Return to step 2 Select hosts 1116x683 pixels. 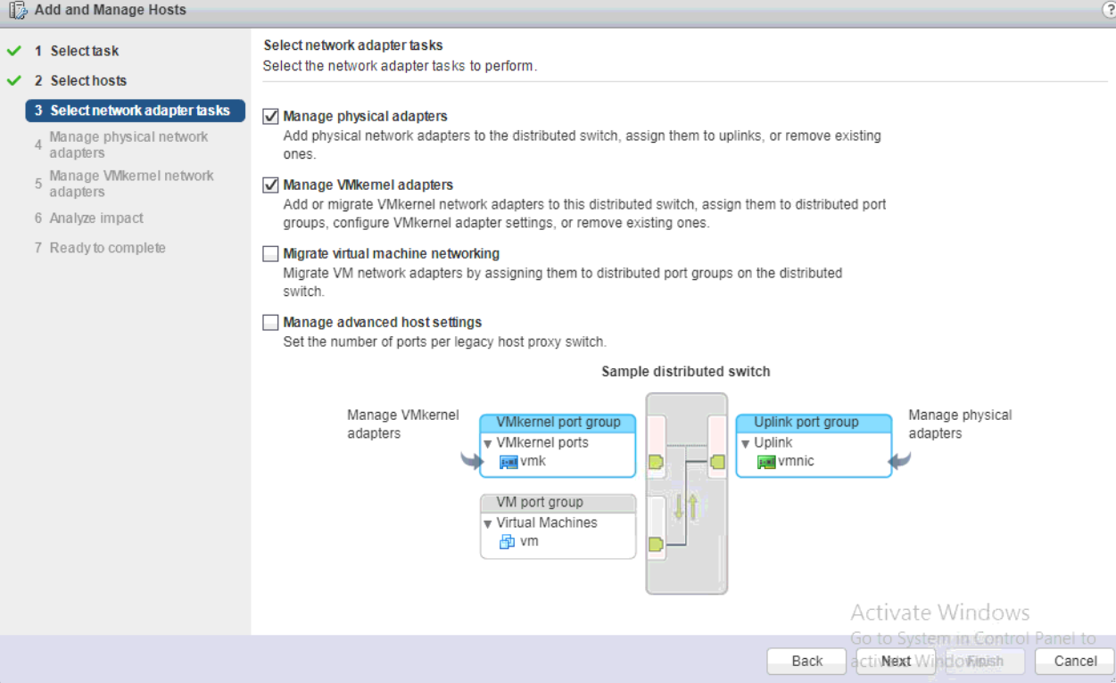coord(88,80)
